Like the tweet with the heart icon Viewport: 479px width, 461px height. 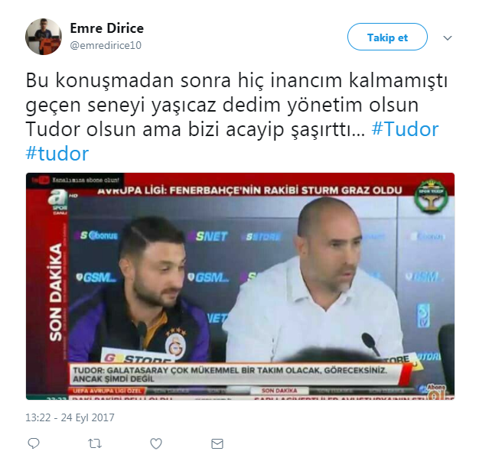tap(156, 443)
